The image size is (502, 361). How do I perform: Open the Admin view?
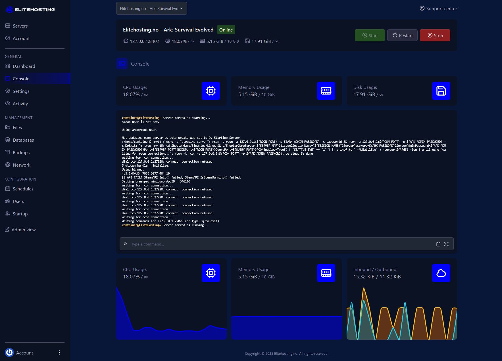pyautogui.click(x=24, y=230)
